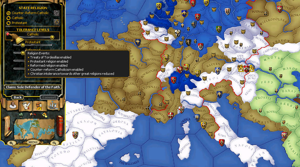Click the Catalonia province on the map
This screenshot has width=300, height=167.
coord(110,133)
